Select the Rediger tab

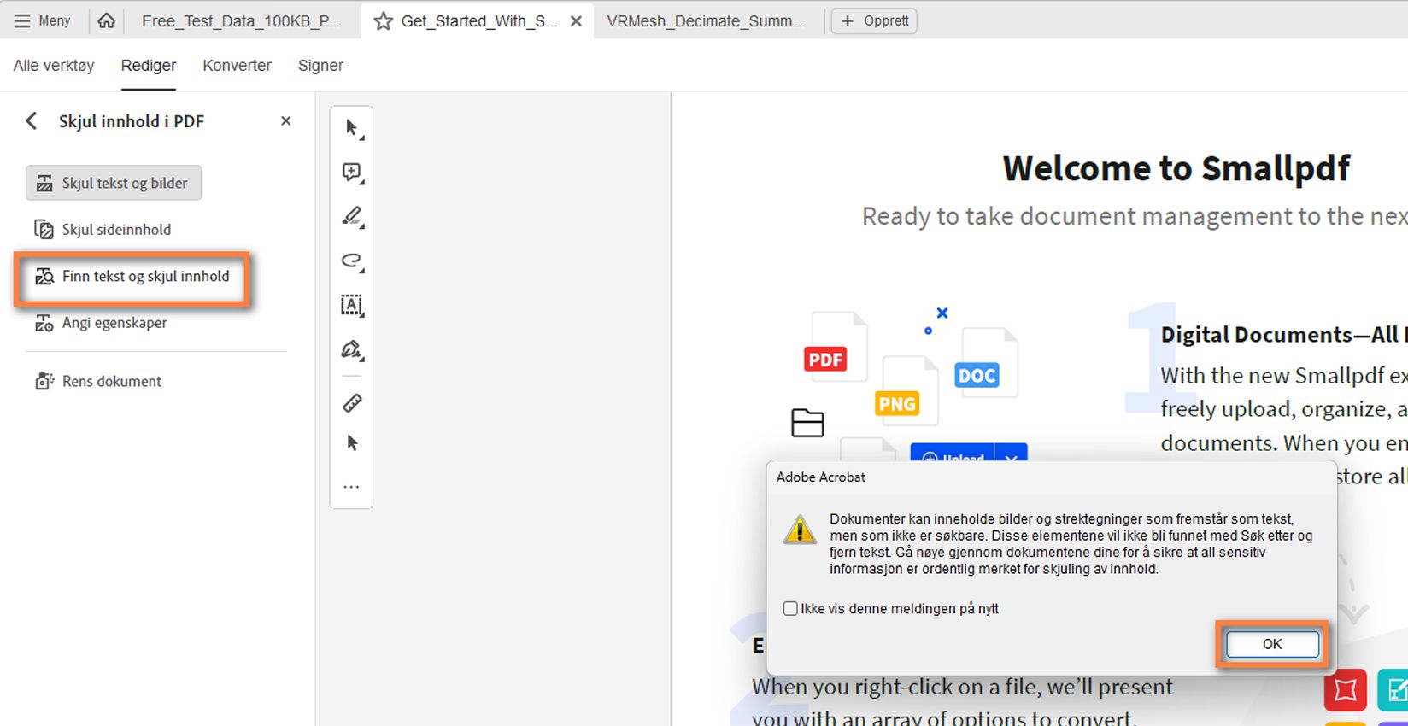click(149, 66)
